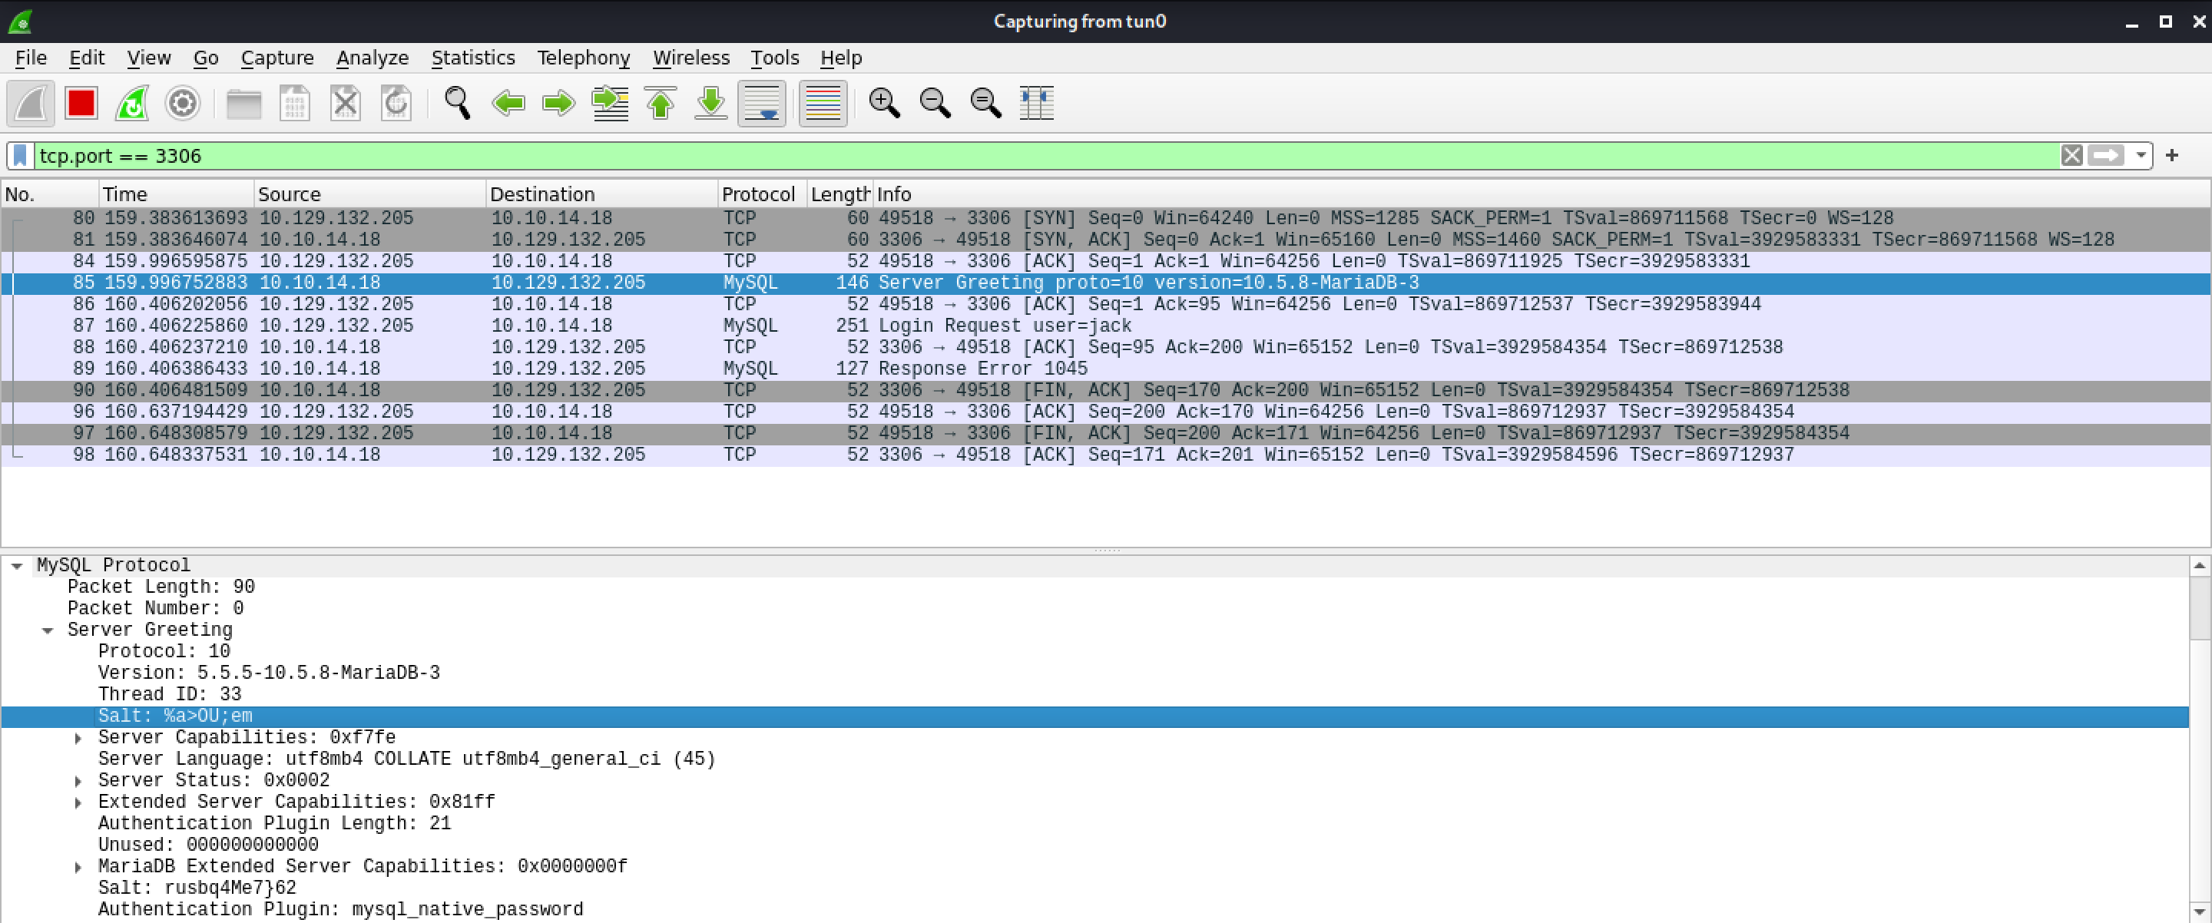
Task: Select packet 89 Response Error 1045
Action: point(1106,369)
